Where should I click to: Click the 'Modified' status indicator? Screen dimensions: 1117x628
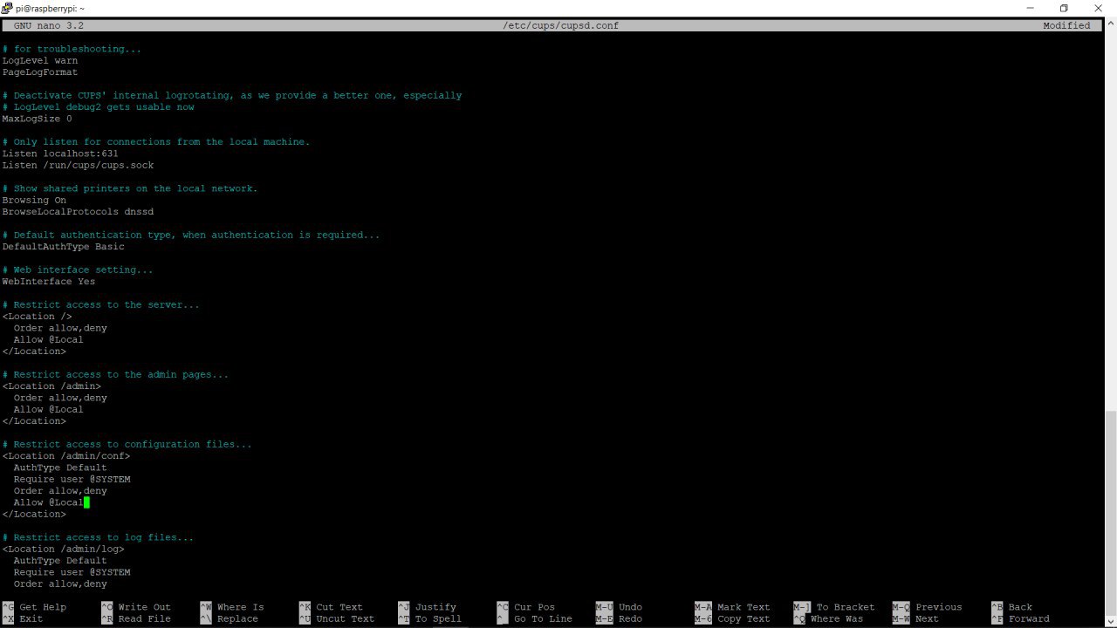pos(1066,26)
